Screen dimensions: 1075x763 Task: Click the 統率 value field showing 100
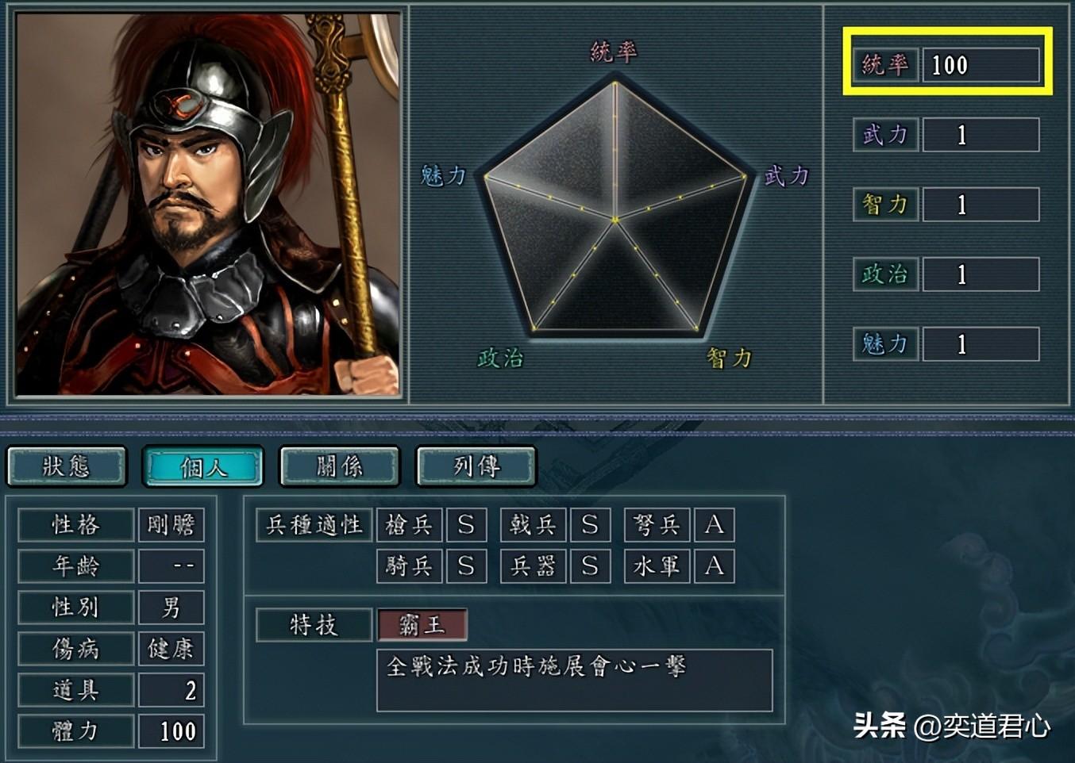click(x=981, y=65)
